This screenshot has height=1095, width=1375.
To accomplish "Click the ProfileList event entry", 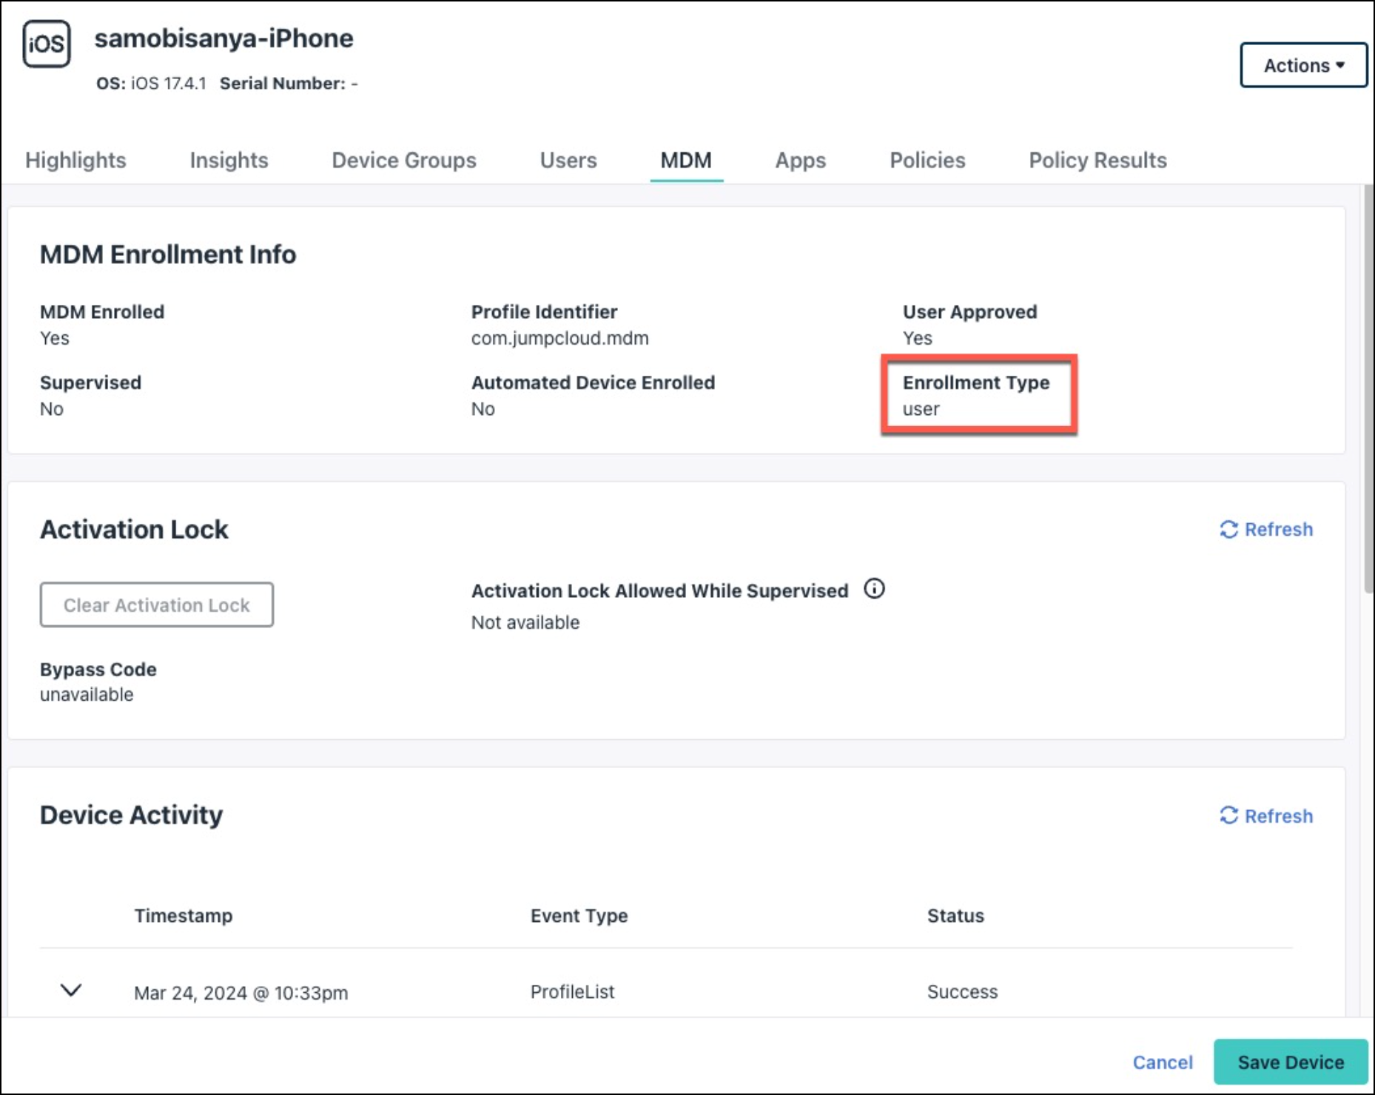I will (x=572, y=992).
